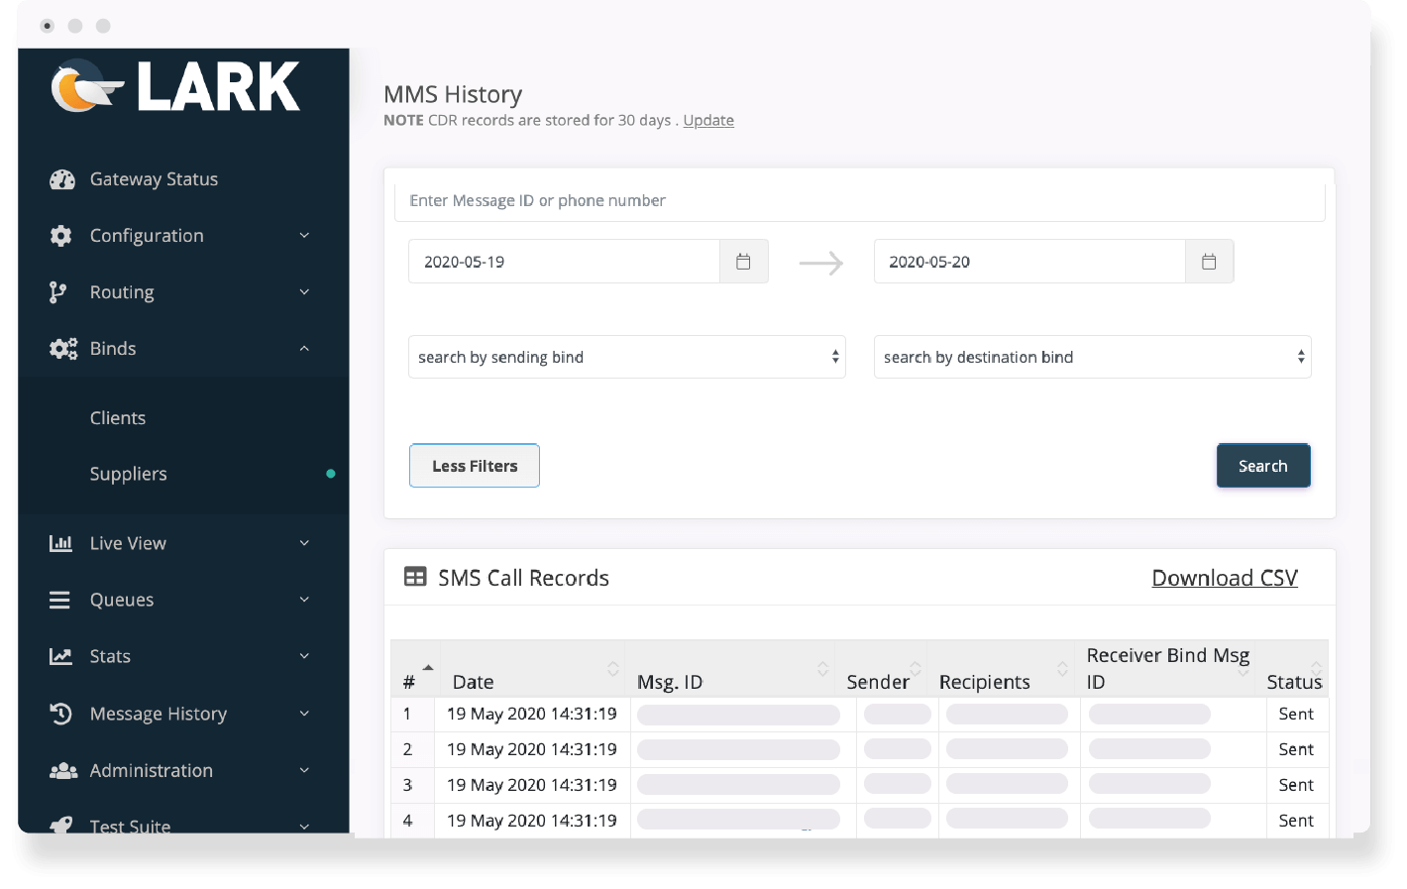Click the SMS Call Records table icon
Screen dimensions: 1407x889
tap(415, 577)
